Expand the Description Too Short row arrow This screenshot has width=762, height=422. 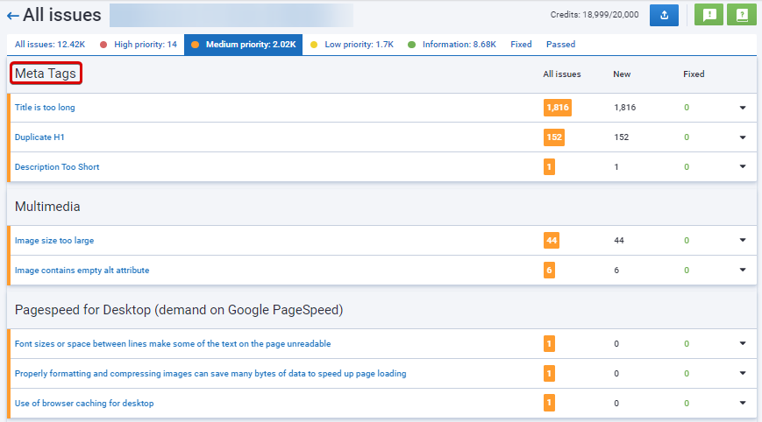(x=743, y=166)
